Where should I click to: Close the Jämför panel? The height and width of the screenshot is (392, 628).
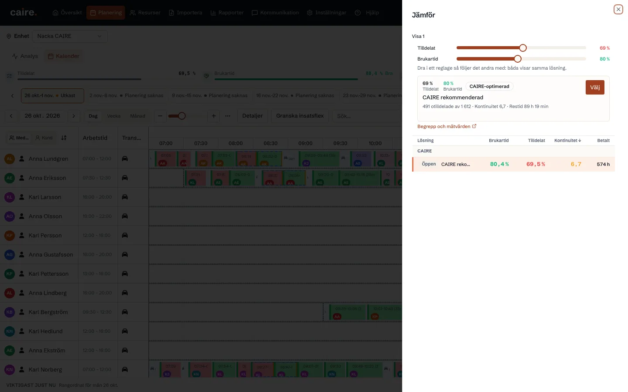click(x=618, y=9)
